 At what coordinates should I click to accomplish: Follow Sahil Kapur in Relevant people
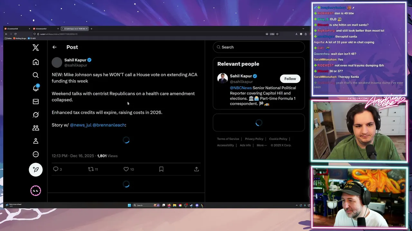coord(290,79)
